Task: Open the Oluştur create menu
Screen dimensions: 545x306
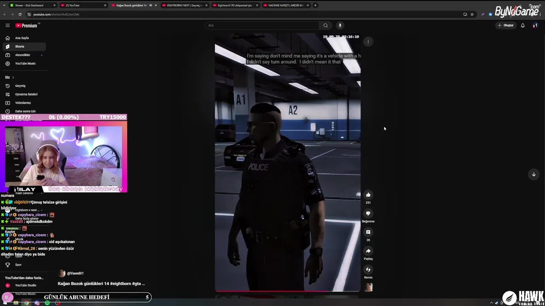Action: 505,25
